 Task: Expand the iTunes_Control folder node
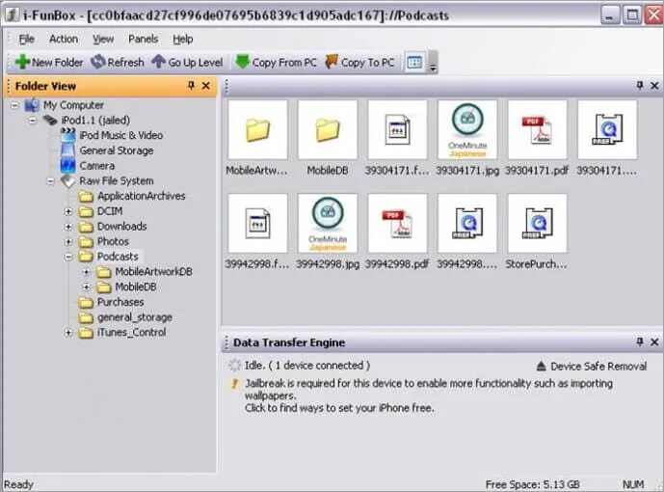click(68, 333)
